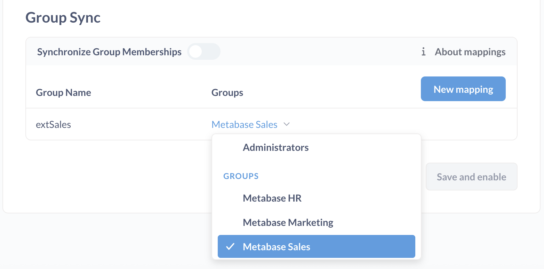The image size is (544, 269).
Task: Choose Metabase HR from the dropdown
Action: (272, 198)
